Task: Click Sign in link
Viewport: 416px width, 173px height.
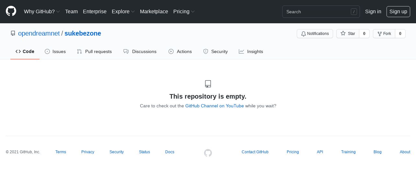Action: (373, 12)
